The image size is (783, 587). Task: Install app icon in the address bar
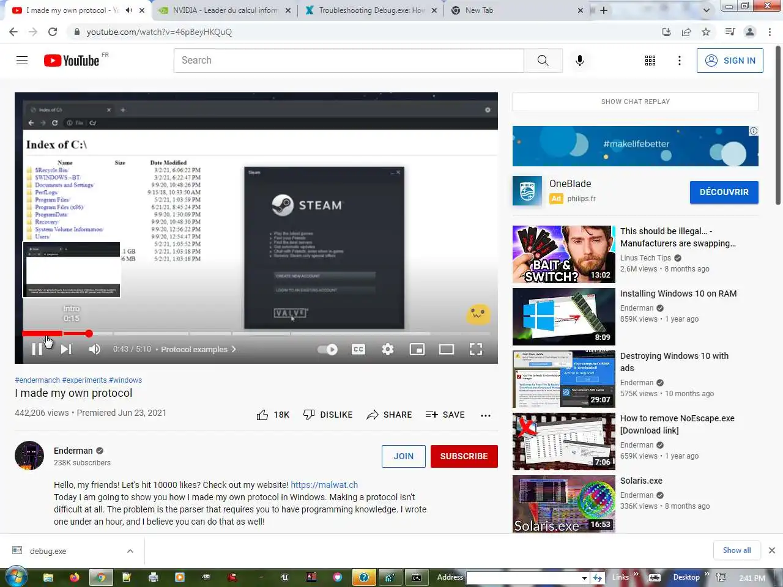coord(667,32)
